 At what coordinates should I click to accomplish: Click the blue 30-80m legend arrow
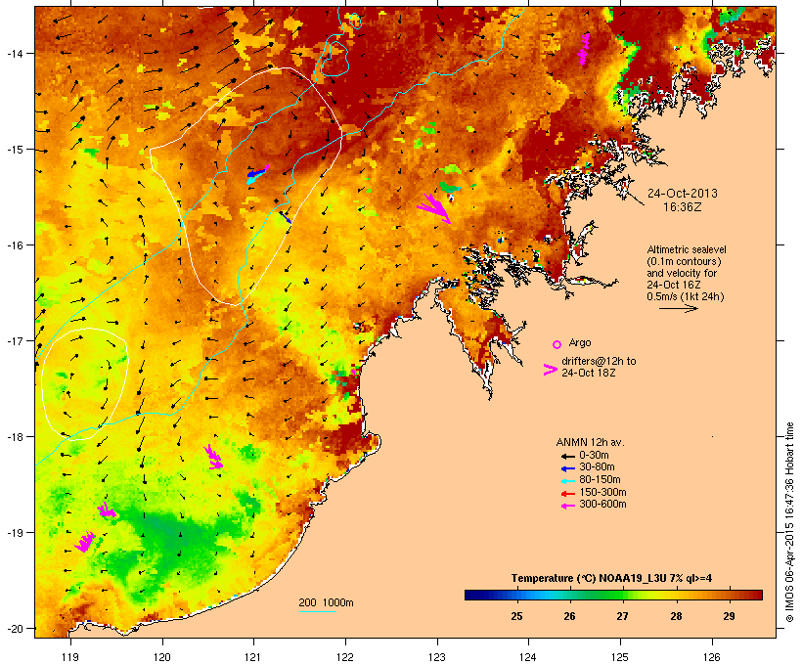[568, 468]
